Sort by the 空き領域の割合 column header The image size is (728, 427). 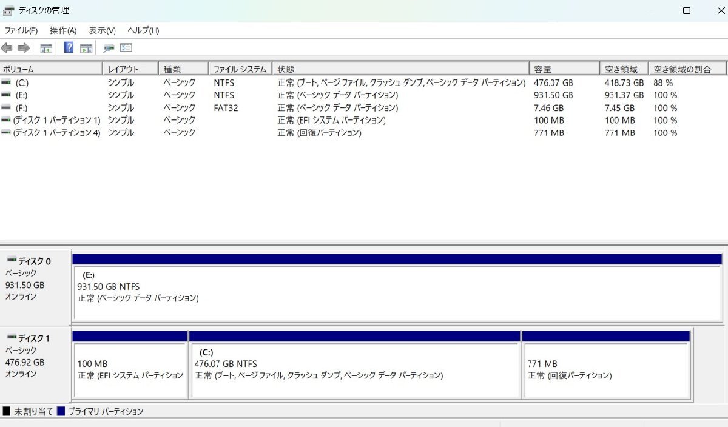click(687, 69)
